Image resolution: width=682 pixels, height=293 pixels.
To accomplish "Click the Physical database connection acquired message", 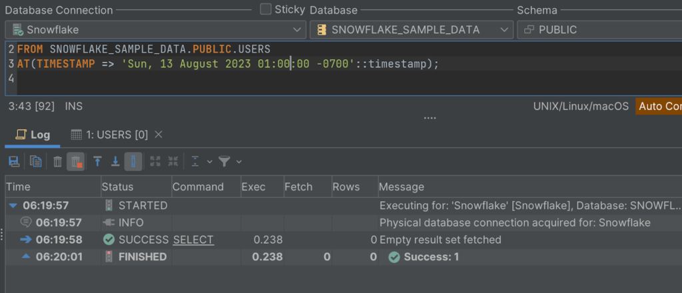I will 515,223.
